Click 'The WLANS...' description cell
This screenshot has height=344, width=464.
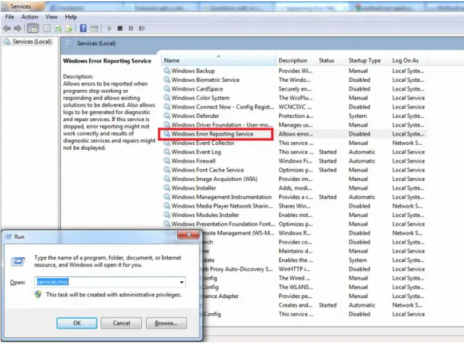point(295,287)
